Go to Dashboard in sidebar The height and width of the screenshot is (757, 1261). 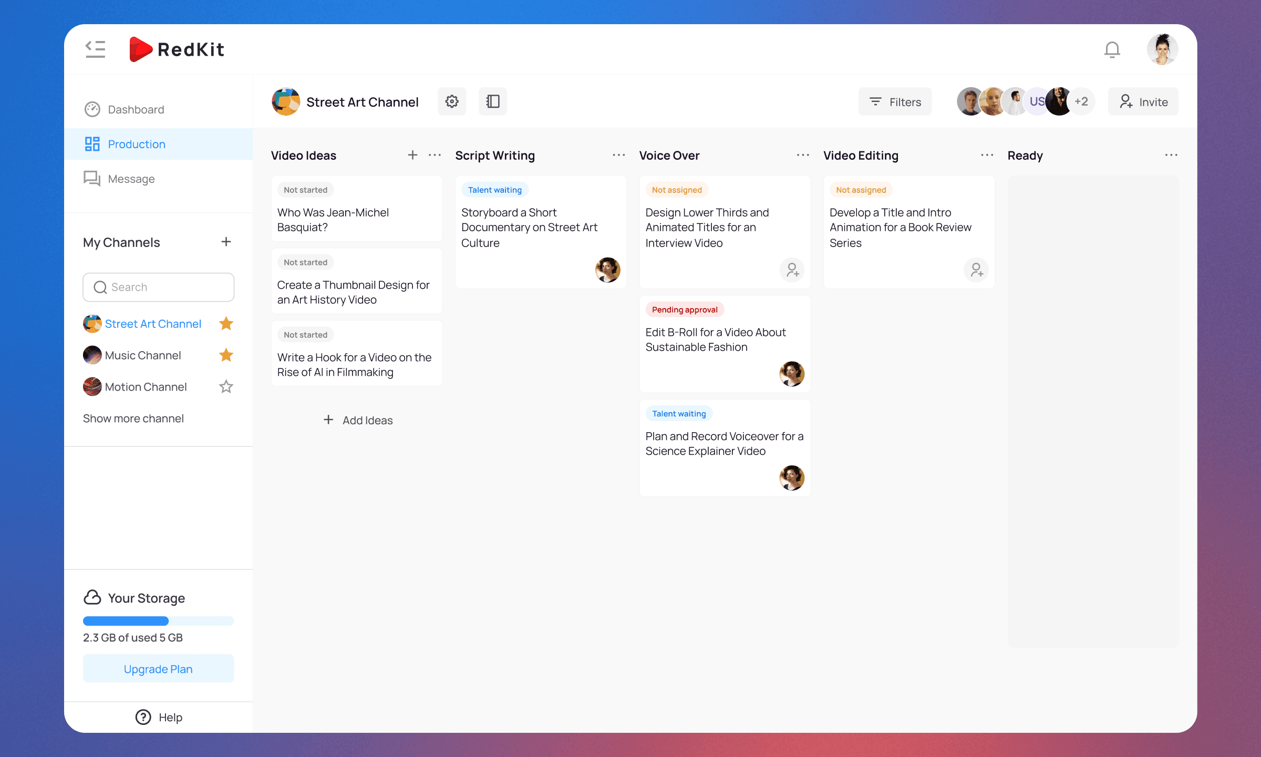(136, 109)
